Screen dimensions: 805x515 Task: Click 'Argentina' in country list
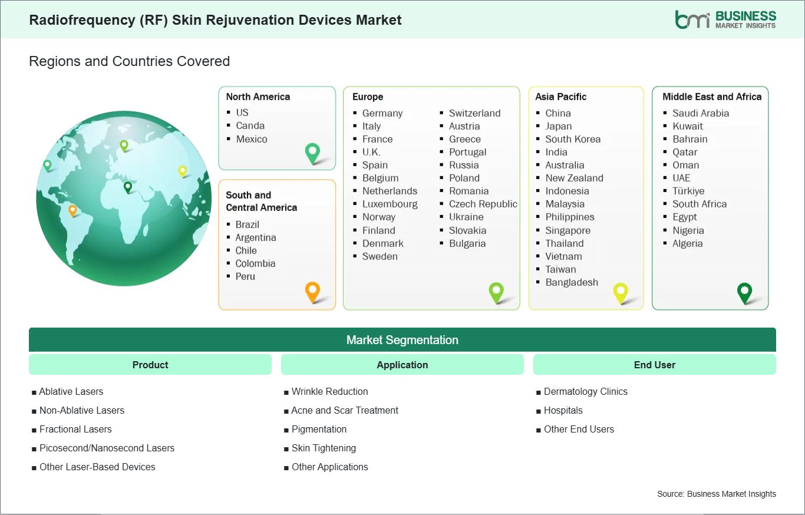click(x=256, y=237)
